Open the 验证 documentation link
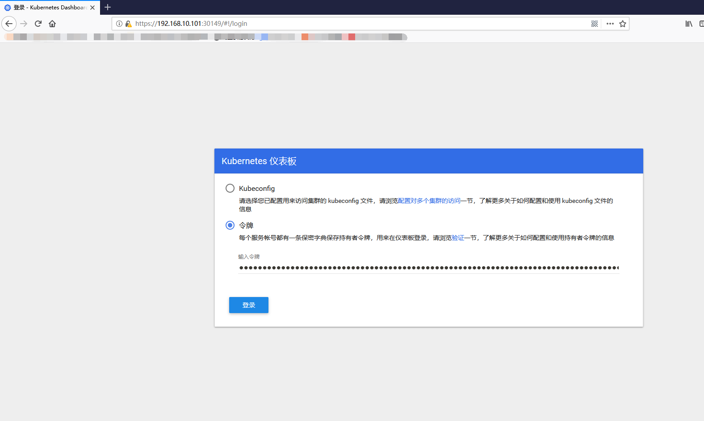The height and width of the screenshot is (421, 704). coord(458,238)
